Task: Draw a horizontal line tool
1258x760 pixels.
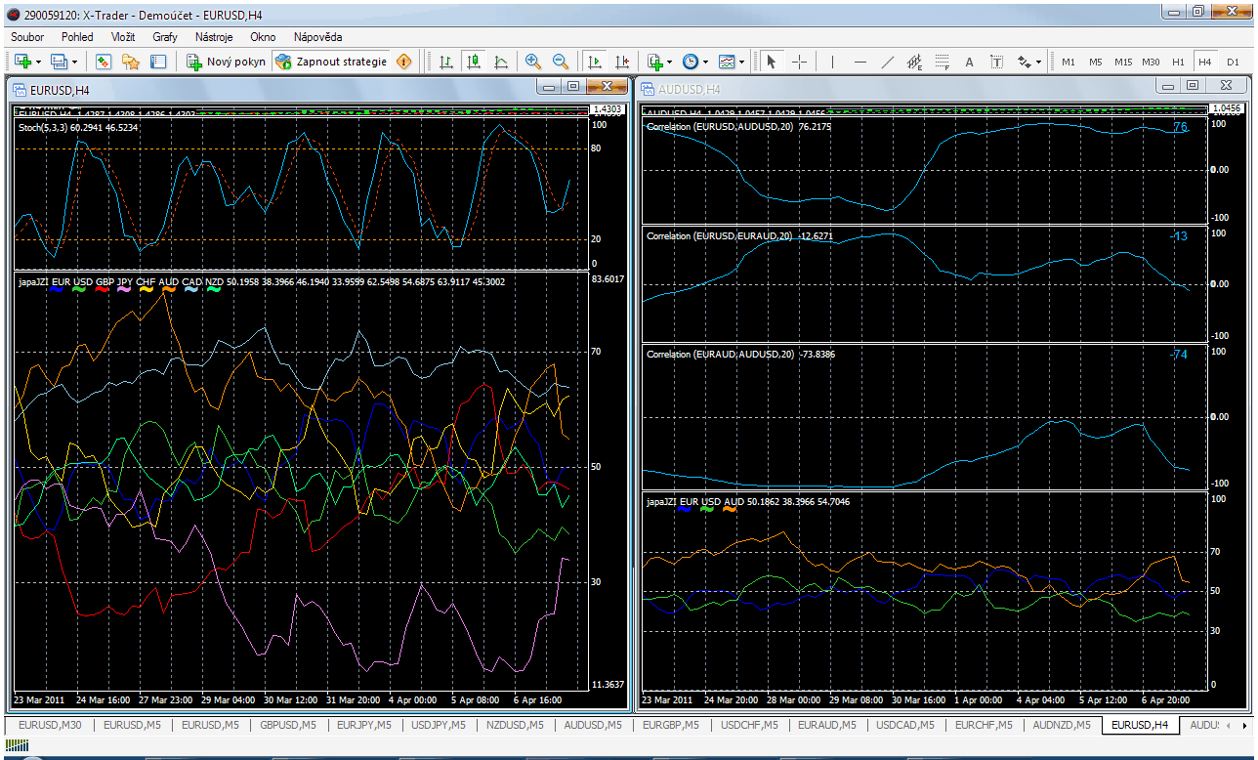Action: pos(860,62)
